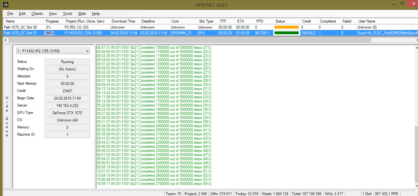Click the Project: 2 049 status bar entry
Viewport: 418px width, 196px height.
point(196,193)
